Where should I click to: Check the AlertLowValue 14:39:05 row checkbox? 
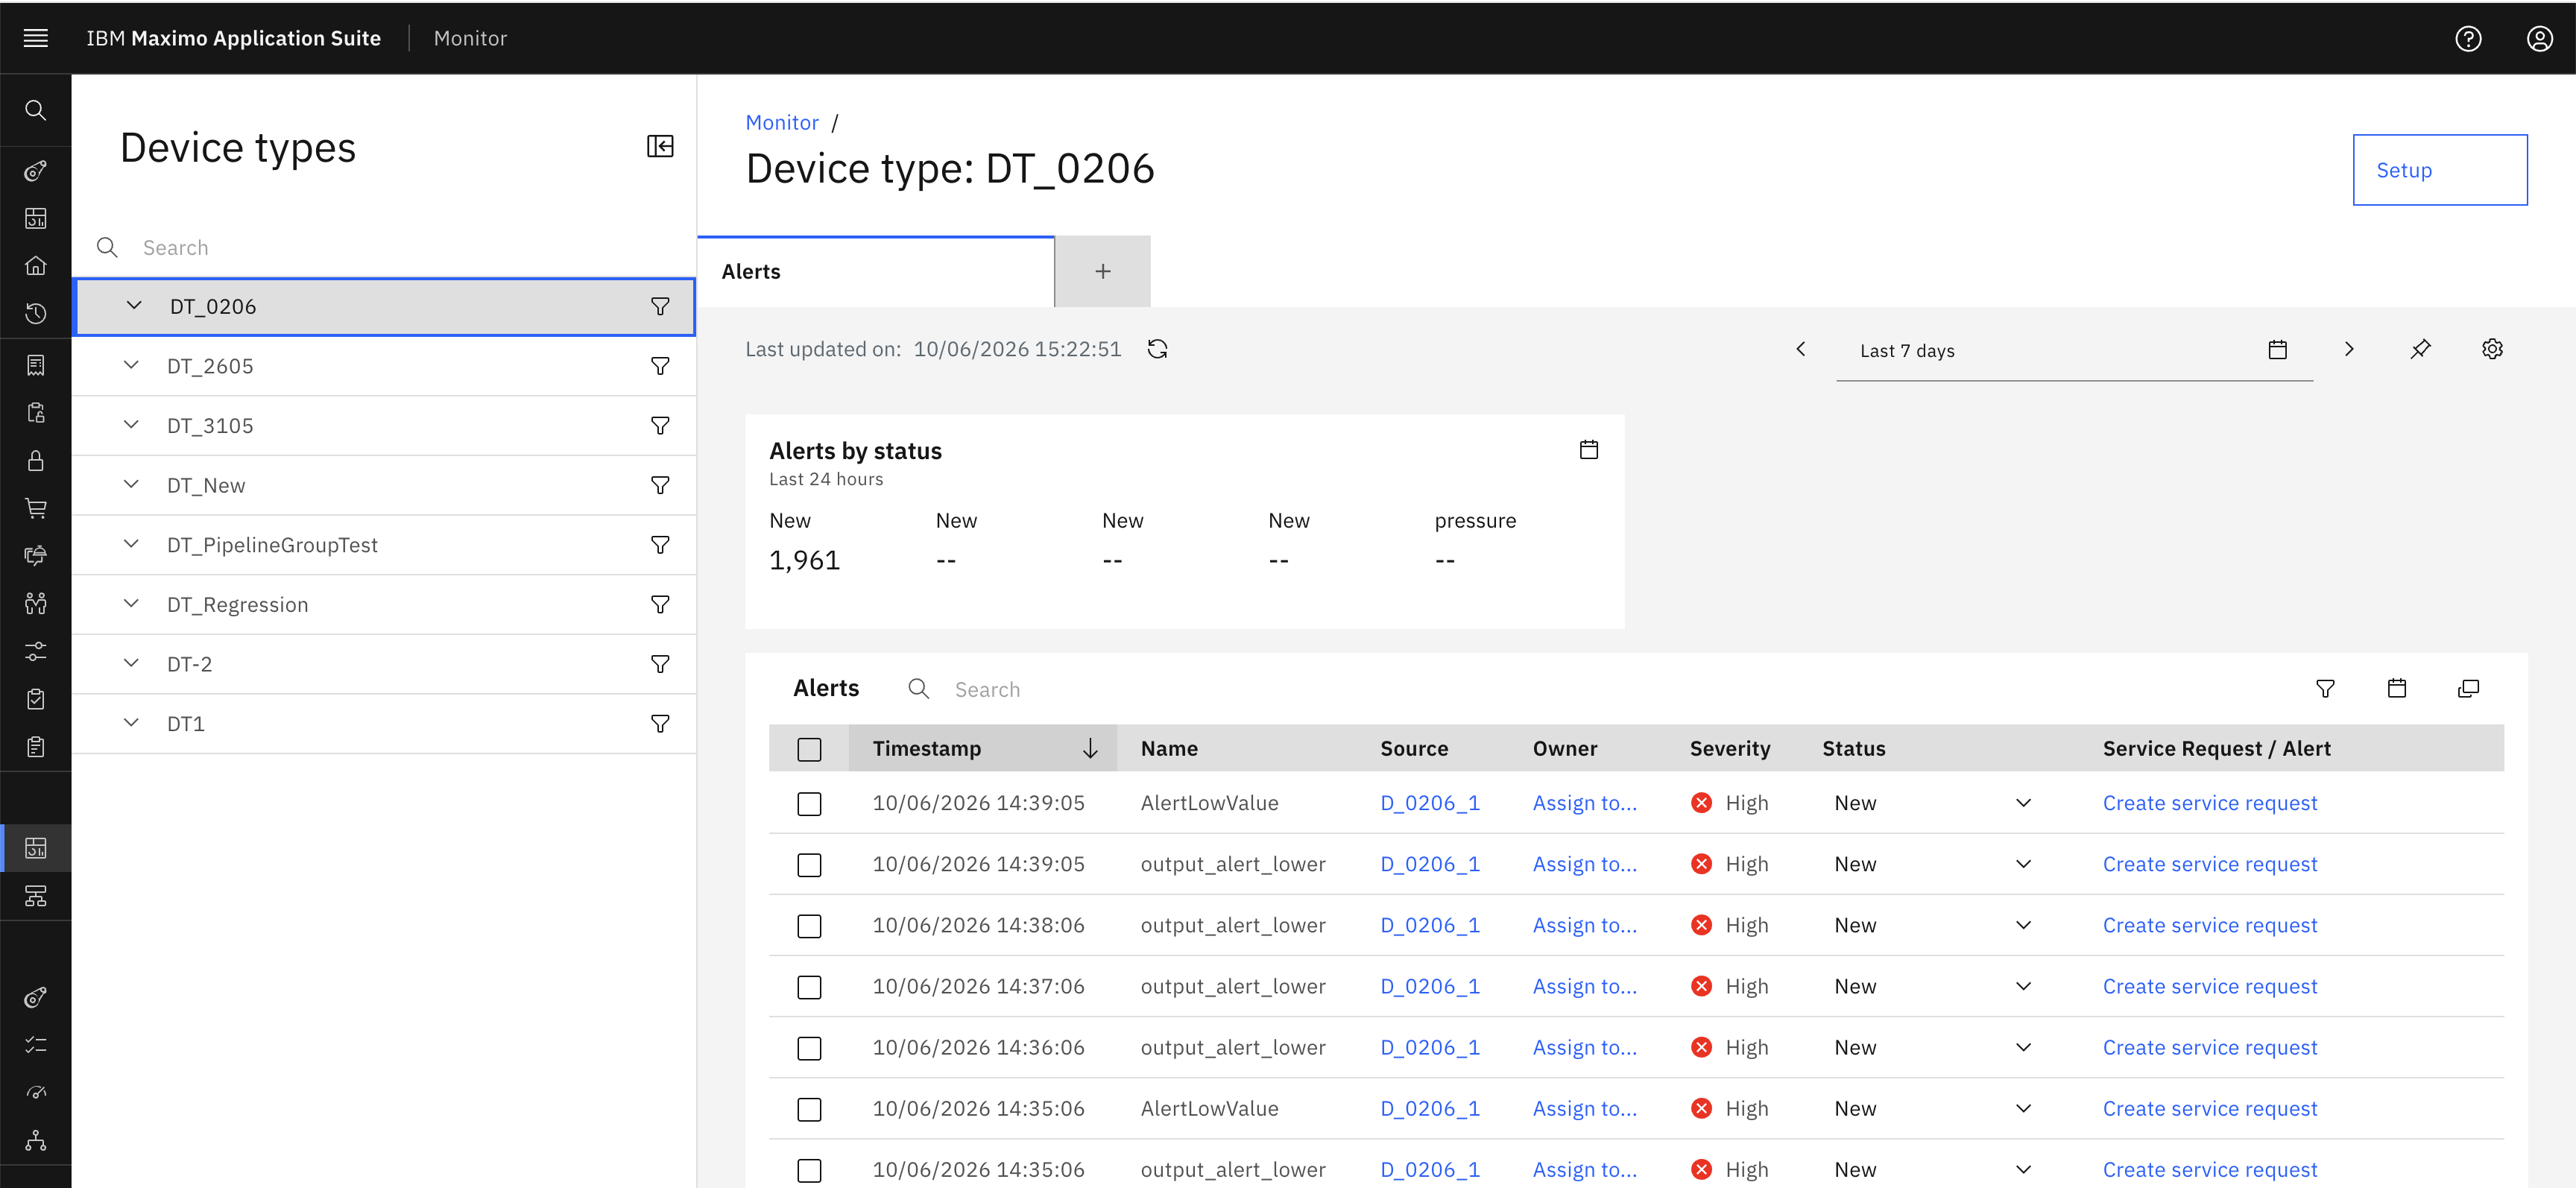(809, 804)
